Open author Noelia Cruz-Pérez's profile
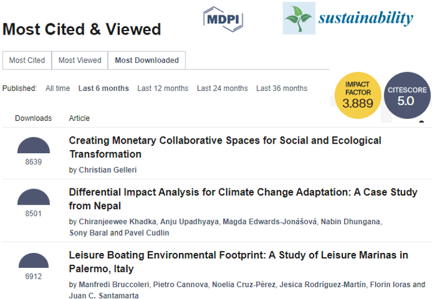The image size is (432, 299). [x=244, y=285]
